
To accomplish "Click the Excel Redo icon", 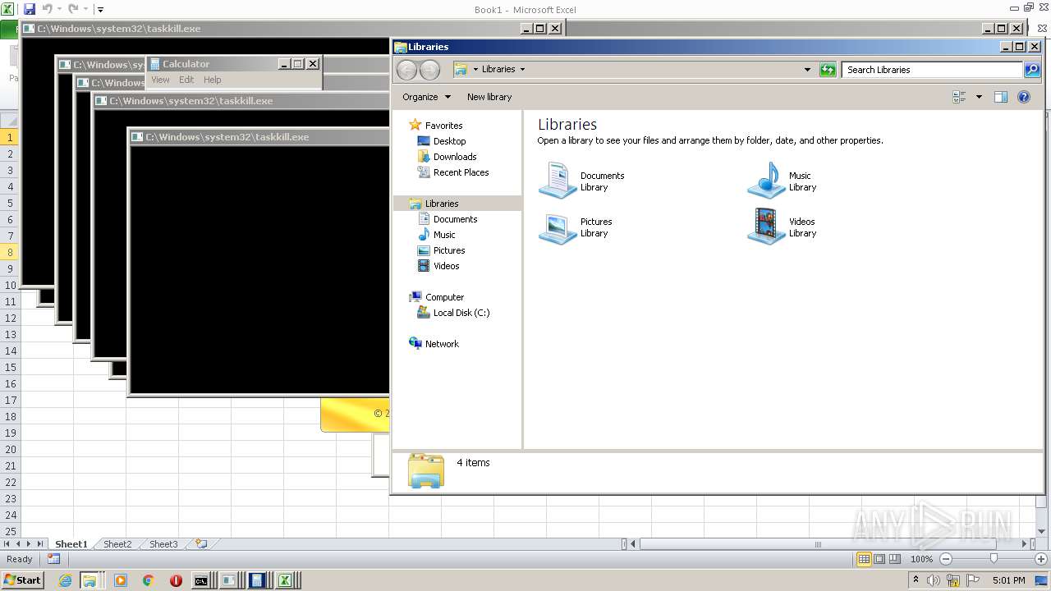I will (73, 9).
